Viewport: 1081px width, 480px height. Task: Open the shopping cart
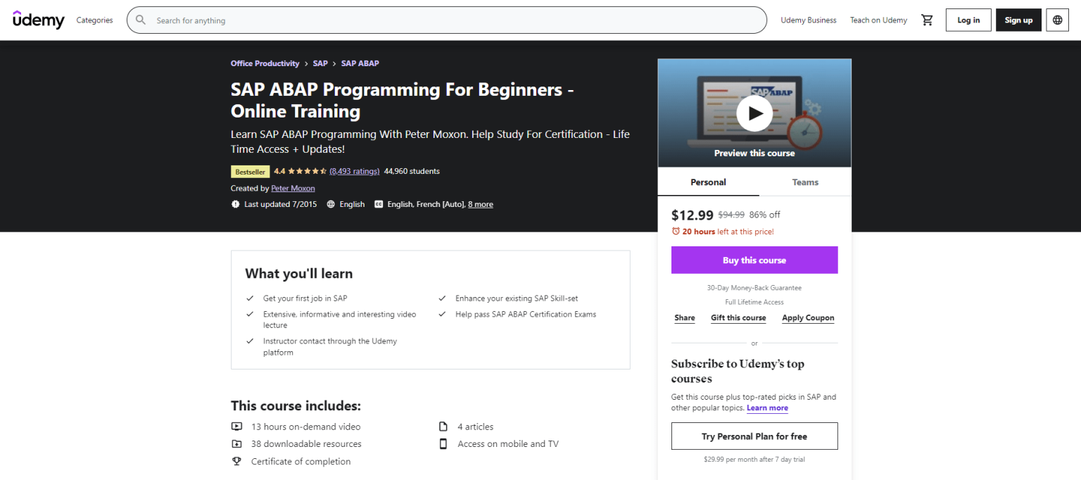click(927, 20)
